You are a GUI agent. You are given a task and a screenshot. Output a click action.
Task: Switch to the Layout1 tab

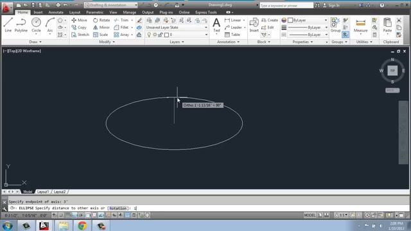pyautogui.click(x=43, y=192)
